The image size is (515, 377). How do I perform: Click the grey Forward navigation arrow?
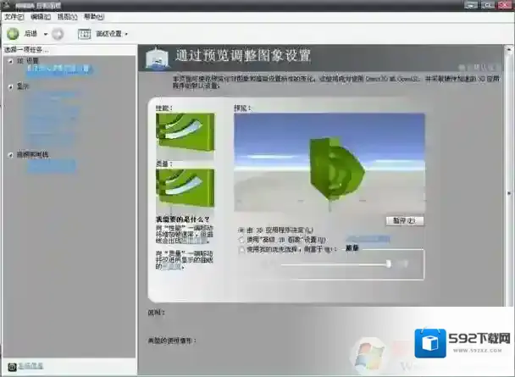(58, 34)
